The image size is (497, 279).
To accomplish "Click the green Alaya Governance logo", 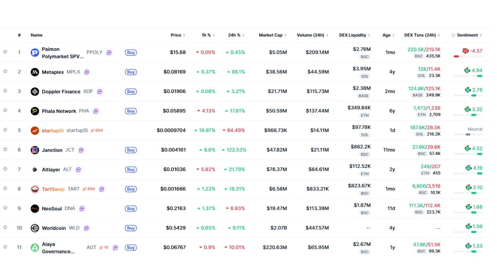I will [35, 248].
